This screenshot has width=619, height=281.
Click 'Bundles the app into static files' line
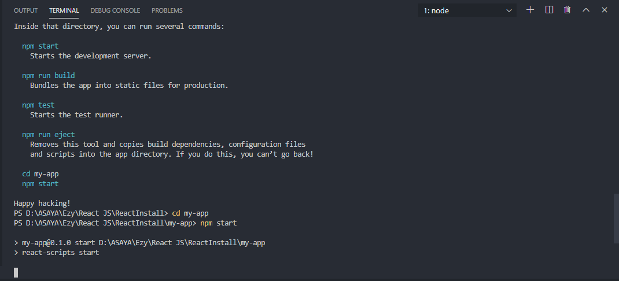pos(129,85)
